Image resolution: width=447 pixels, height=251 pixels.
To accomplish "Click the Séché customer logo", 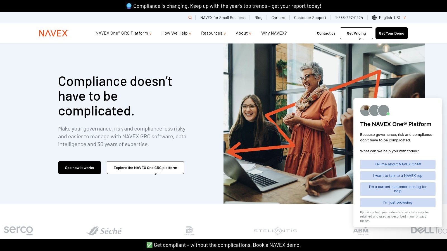I will 104,231.
